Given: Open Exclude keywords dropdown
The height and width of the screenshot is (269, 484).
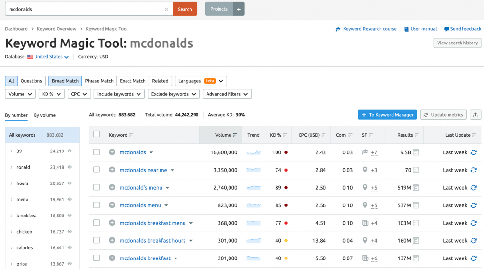Looking at the screenshot, I should [173, 94].
